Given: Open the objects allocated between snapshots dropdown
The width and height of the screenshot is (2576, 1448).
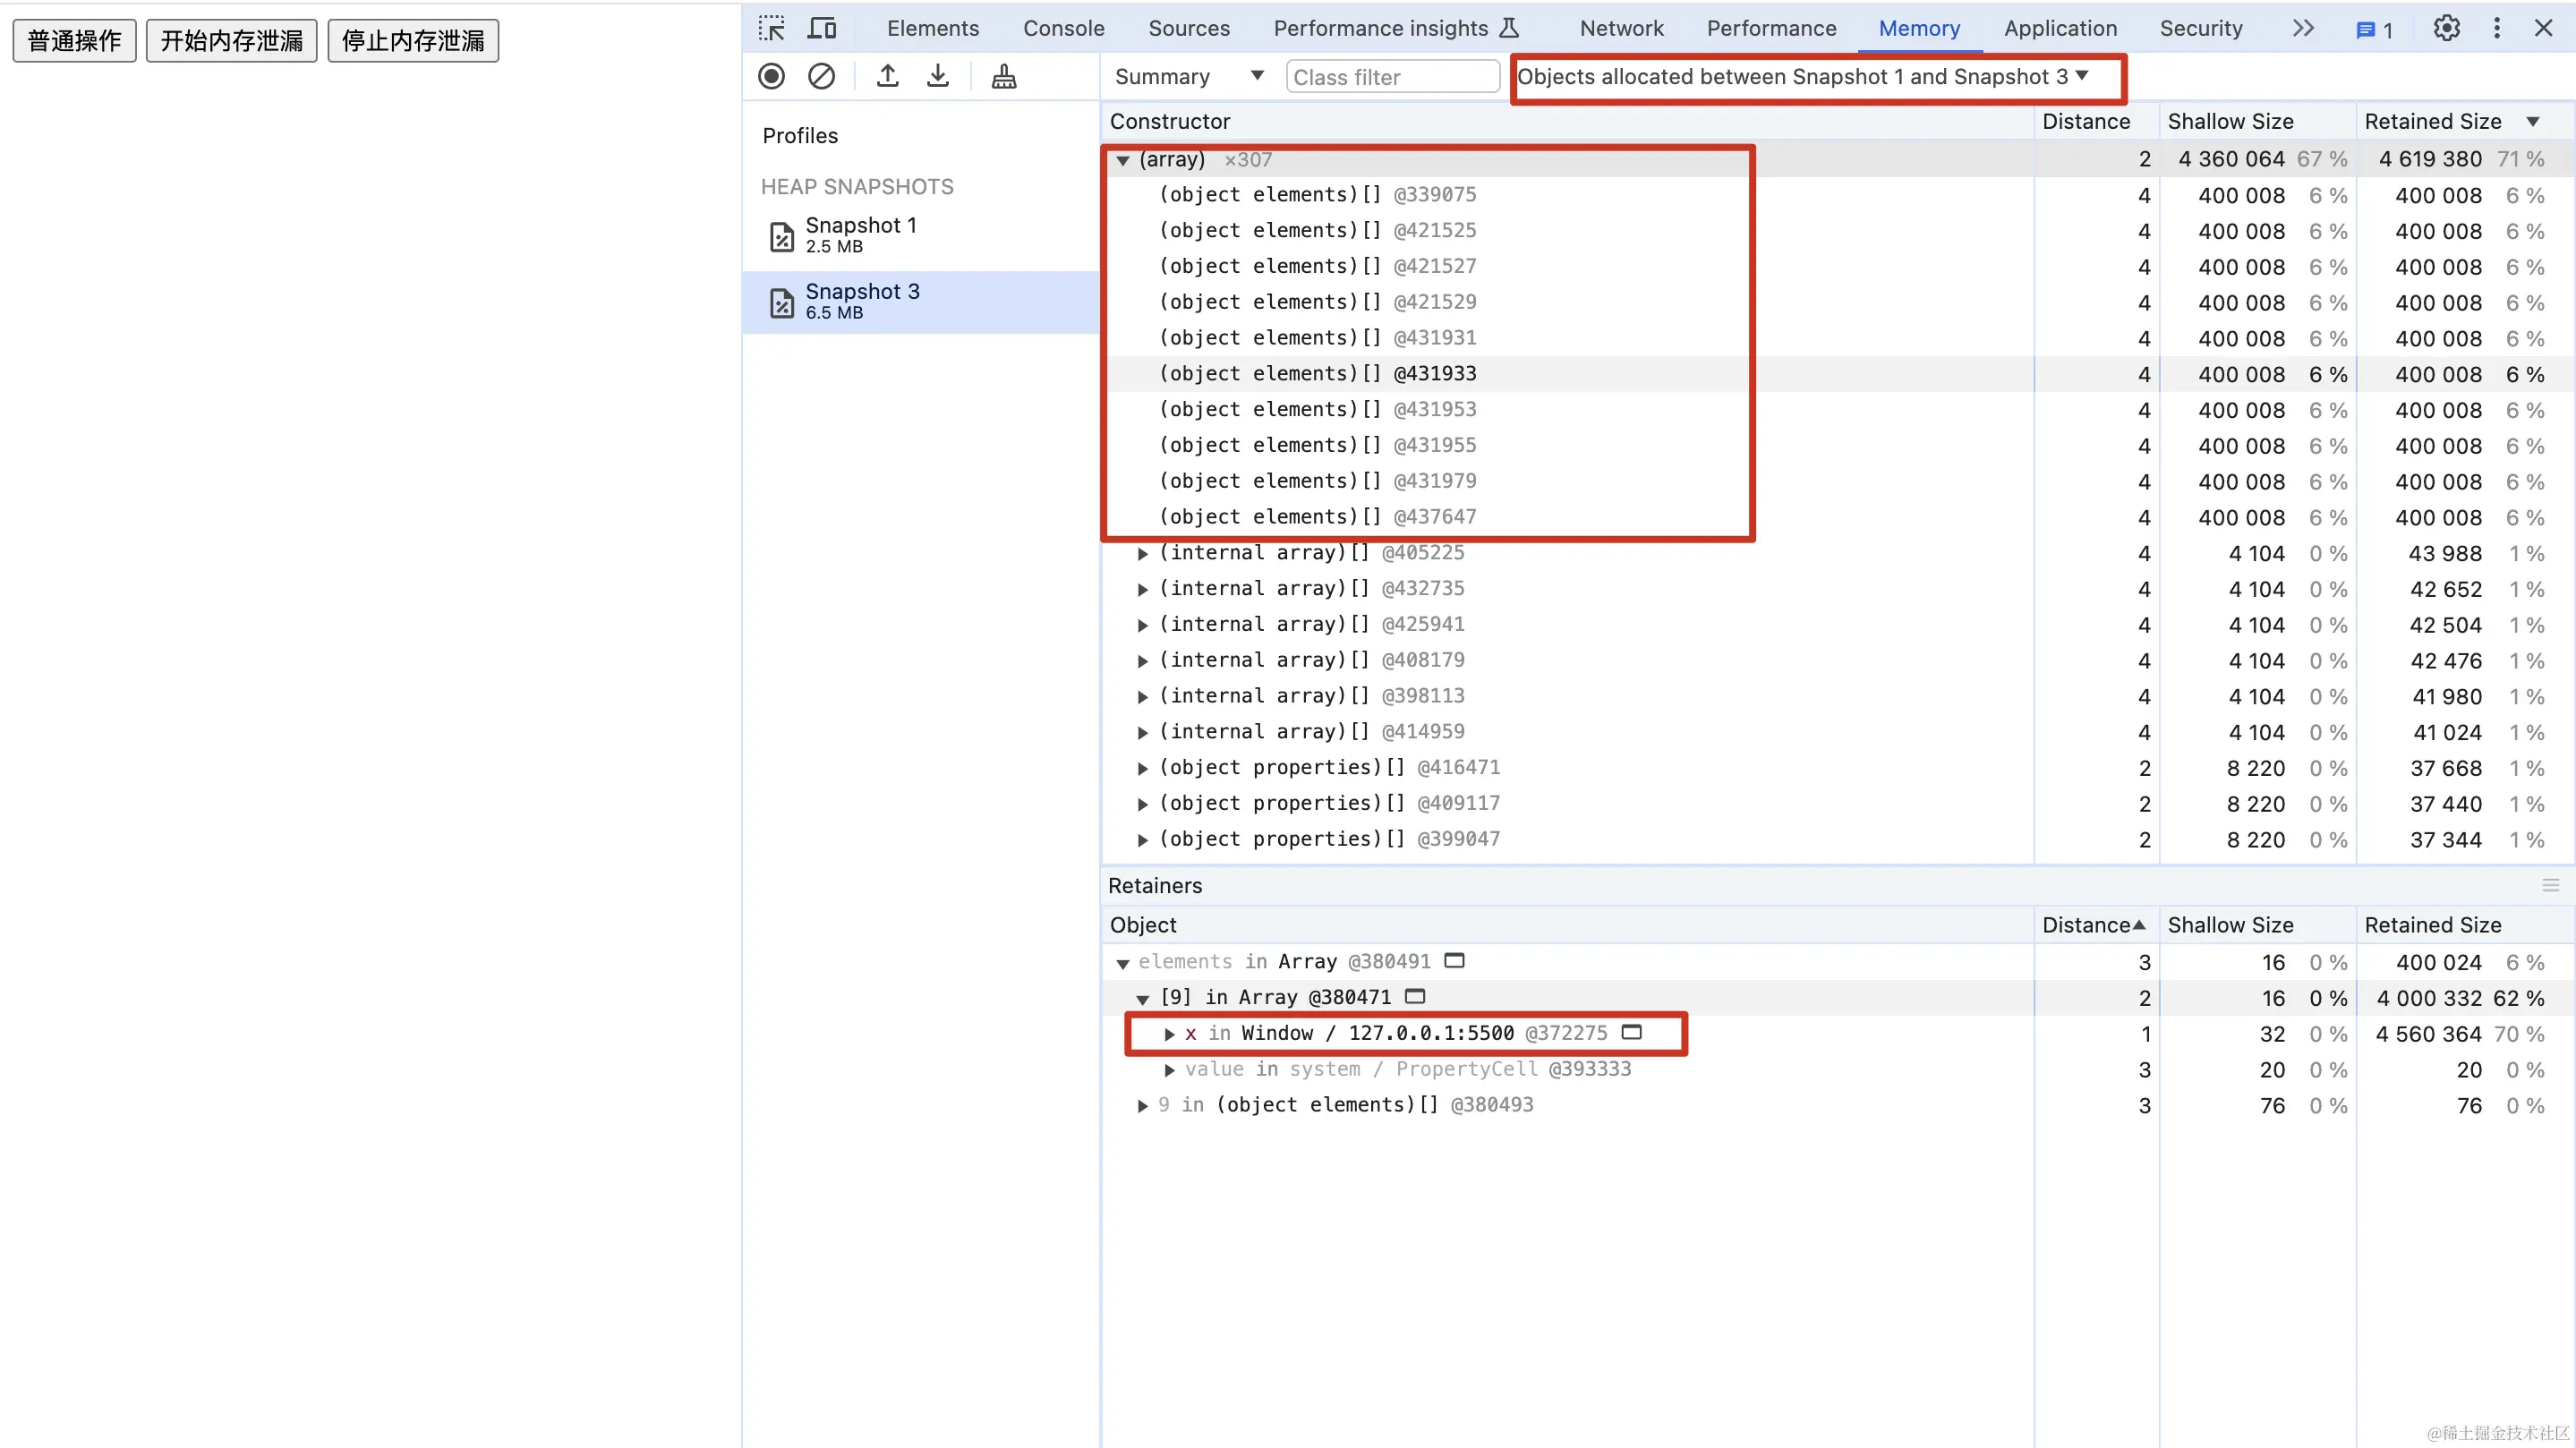Looking at the screenshot, I should pyautogui.click(x=1802, y=76).
